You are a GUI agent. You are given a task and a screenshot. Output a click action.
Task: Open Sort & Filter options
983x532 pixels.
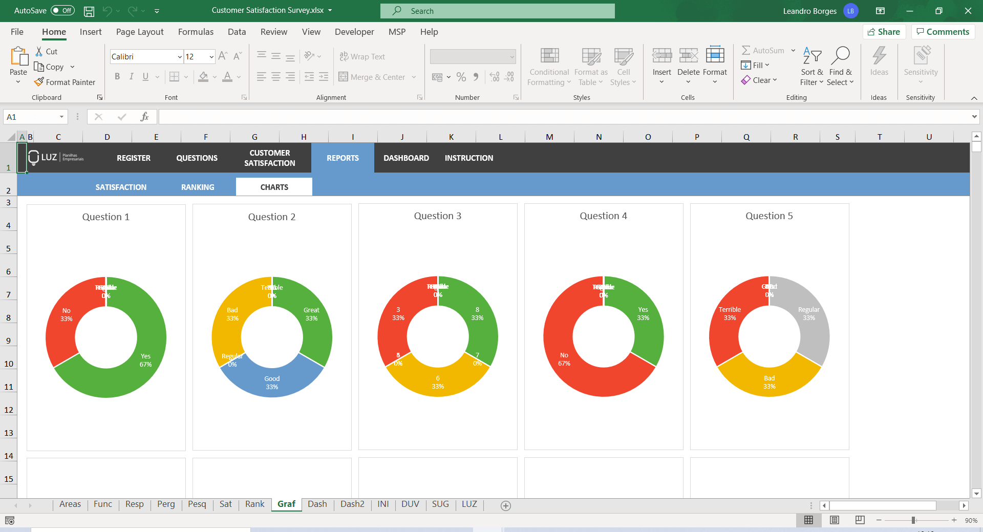[811, 66]
